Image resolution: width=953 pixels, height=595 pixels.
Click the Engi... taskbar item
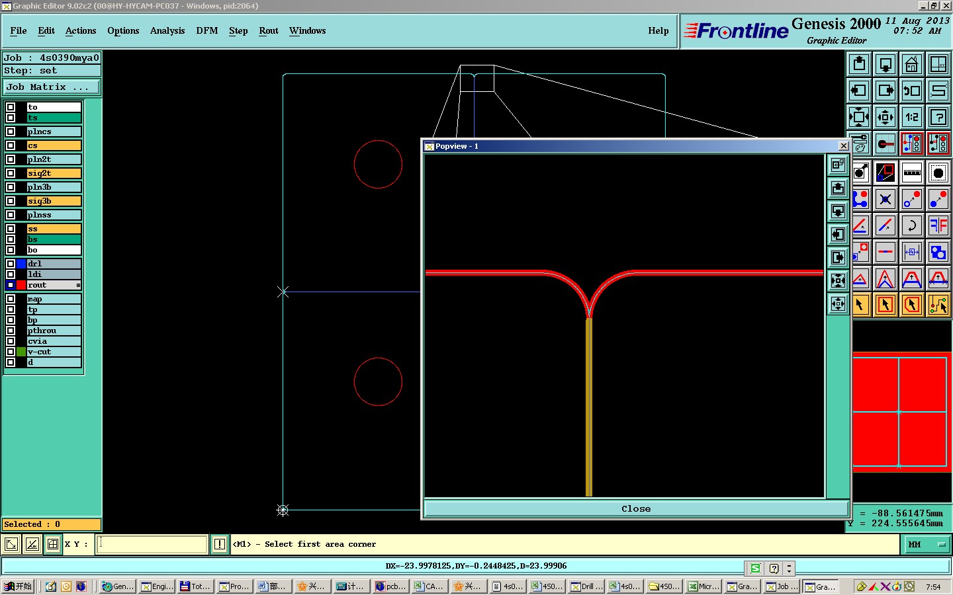[x=157, y=586]
